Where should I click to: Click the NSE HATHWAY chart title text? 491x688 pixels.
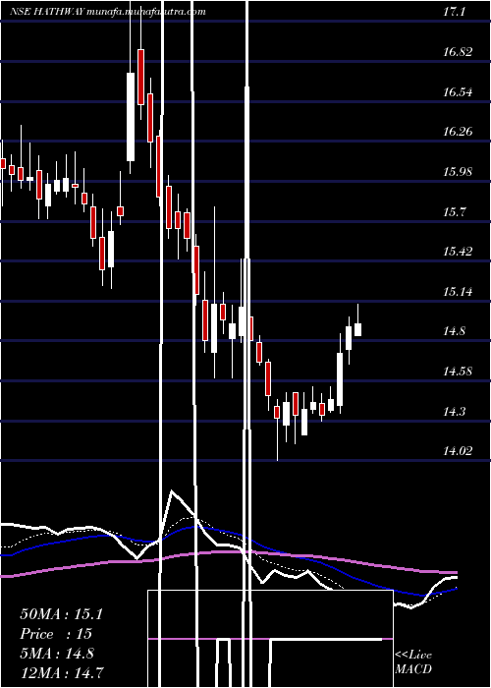tap(108, 12)
